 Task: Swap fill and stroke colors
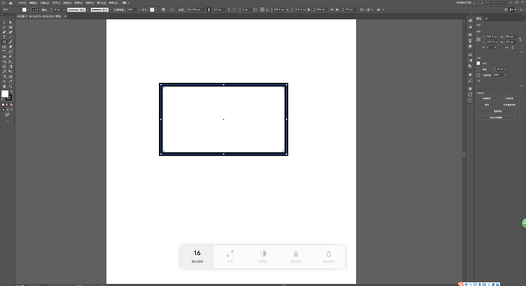point(11,92)
